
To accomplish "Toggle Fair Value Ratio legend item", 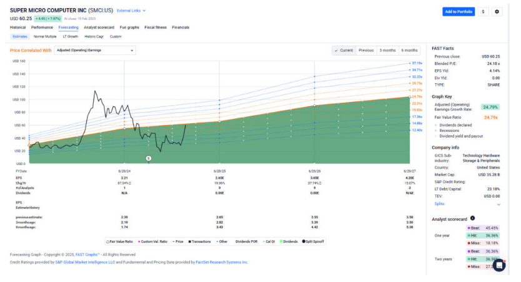I will pos(119,241).
